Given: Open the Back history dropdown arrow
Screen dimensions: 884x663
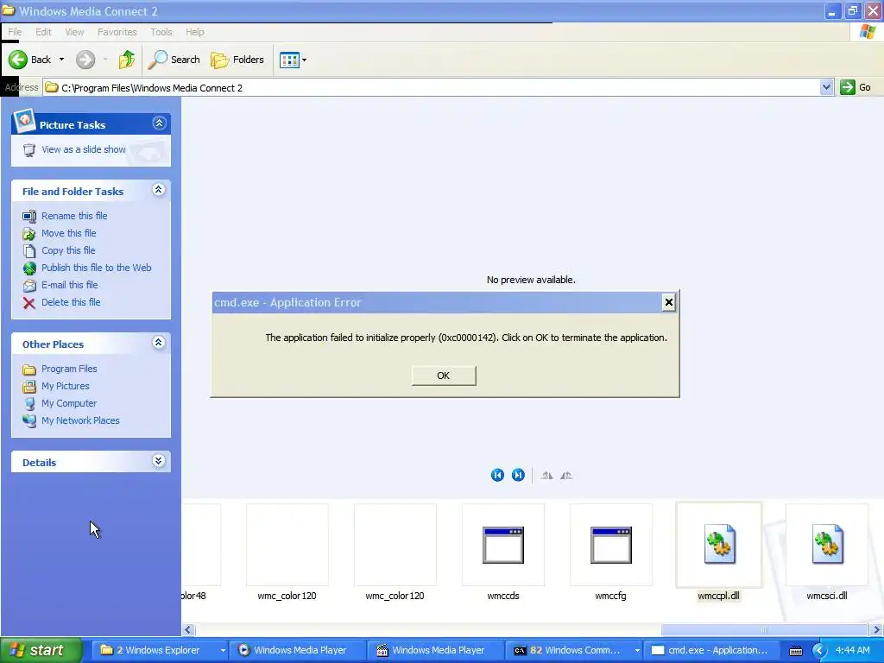Looking at the screenshot, I should click(61, 60).
